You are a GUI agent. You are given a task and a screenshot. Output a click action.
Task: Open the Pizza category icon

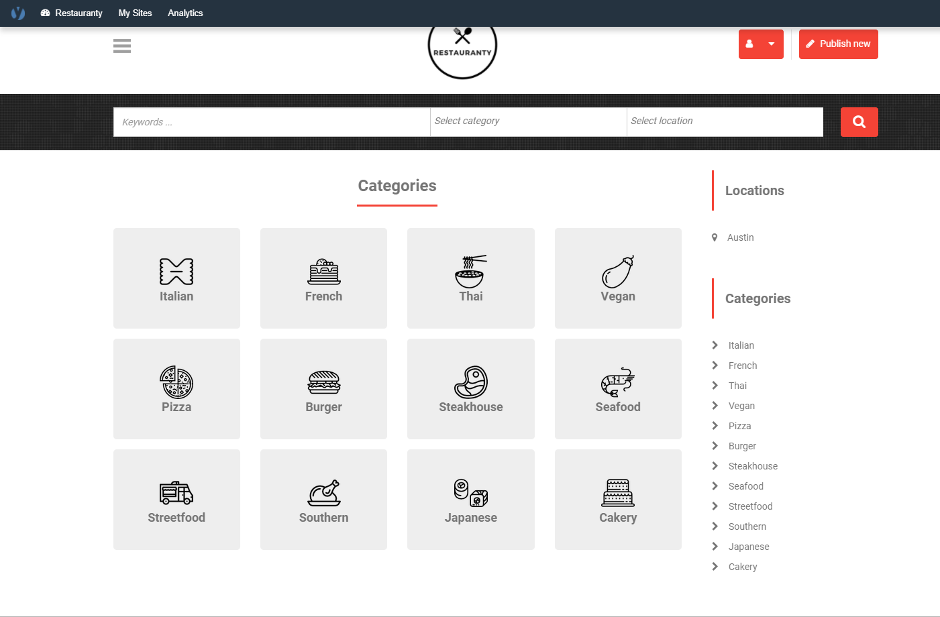[x=176, y=382]
